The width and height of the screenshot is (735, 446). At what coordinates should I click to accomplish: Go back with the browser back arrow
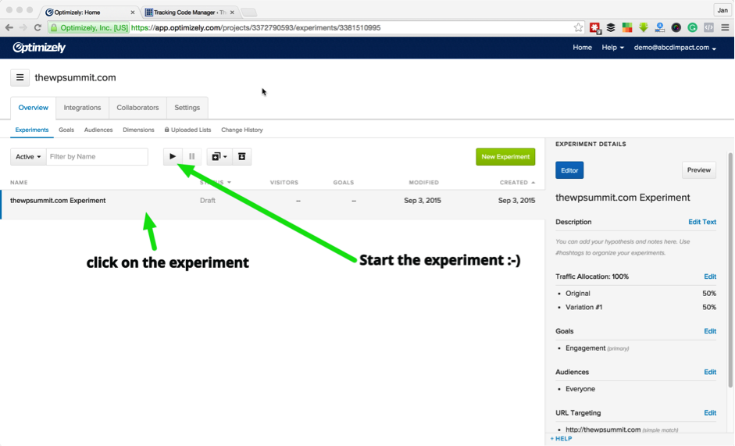tap(9, 27)
